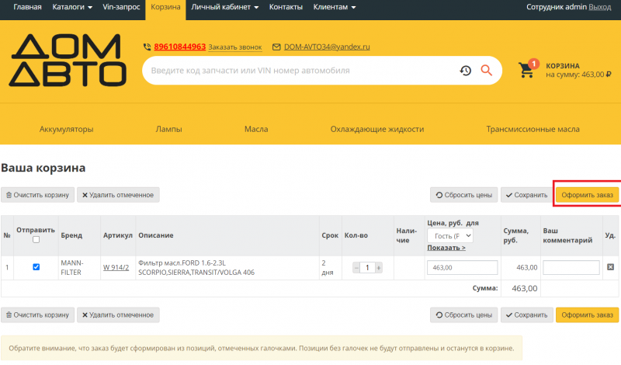This screenshot has height=365, width=621.
Task: Click bottom Удалить отмеченное button
Action: (x=118, y=315)
